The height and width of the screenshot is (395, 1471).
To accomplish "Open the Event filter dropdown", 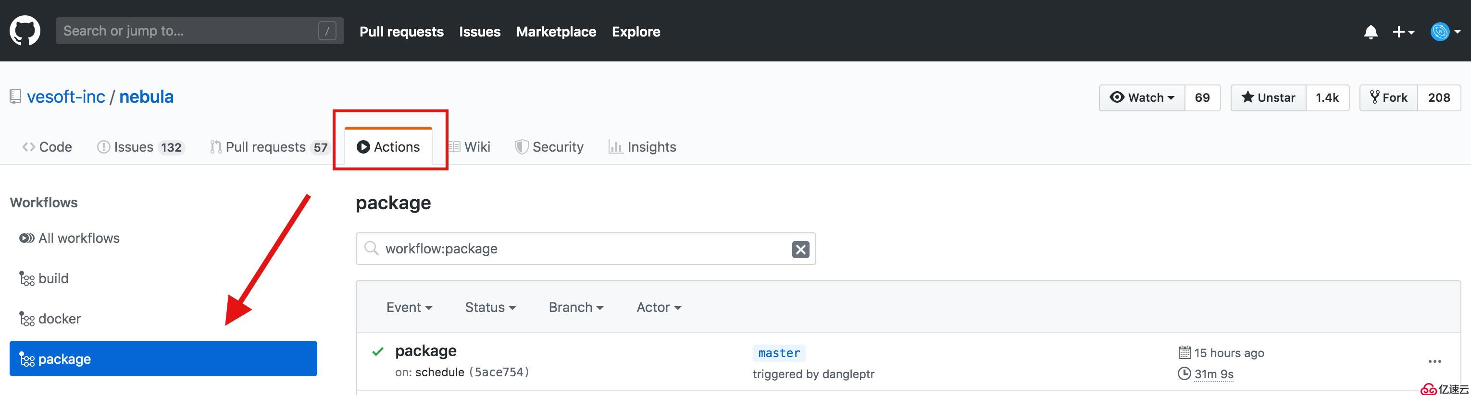I will (409, 308).
